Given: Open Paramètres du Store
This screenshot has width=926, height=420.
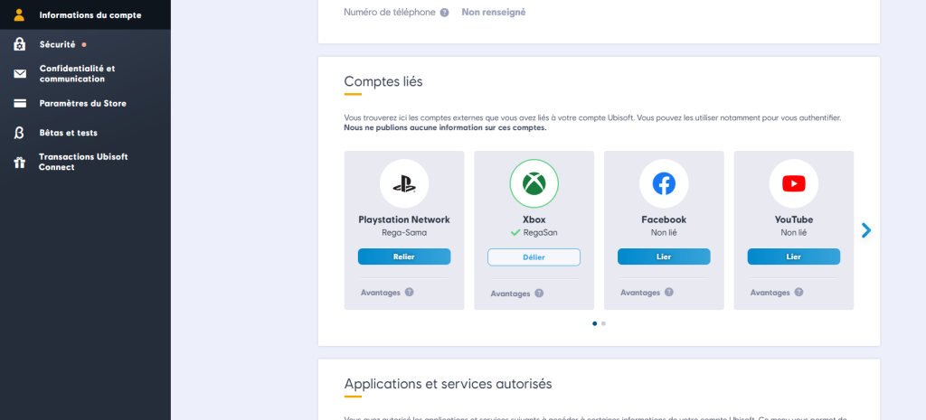Looking at the screenshot, I should [x=82, y=103].
